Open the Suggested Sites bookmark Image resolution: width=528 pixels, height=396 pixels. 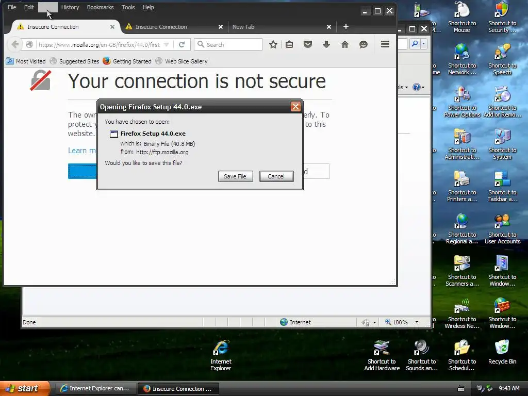pyautogui.click(x=74, y=61)
